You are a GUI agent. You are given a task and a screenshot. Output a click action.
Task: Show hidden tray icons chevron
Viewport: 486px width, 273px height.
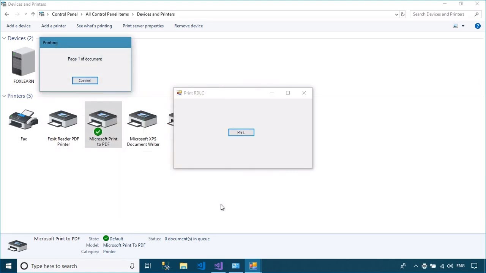click(x=416, y=266)
